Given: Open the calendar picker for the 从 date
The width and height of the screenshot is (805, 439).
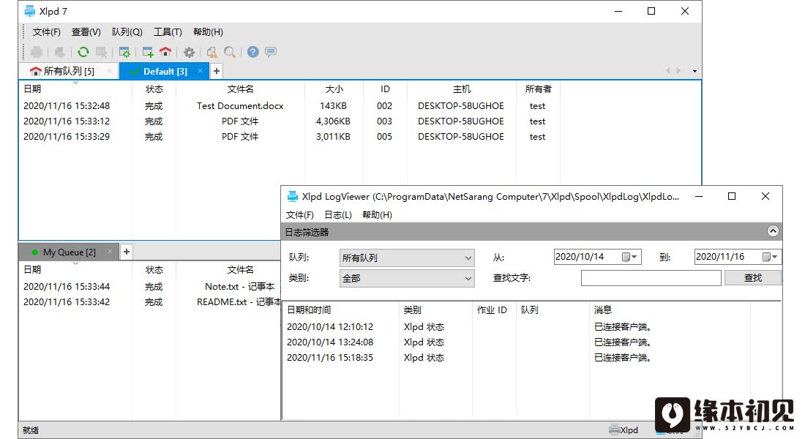Looking at the screenshot, I should pos(629,257).
